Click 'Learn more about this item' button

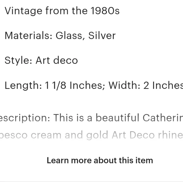click(x=100, y=161)
